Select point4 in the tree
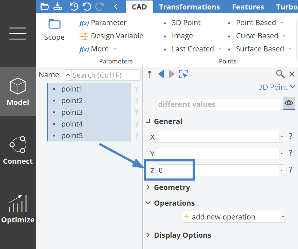The image size is (298, 249). point(89,124)
